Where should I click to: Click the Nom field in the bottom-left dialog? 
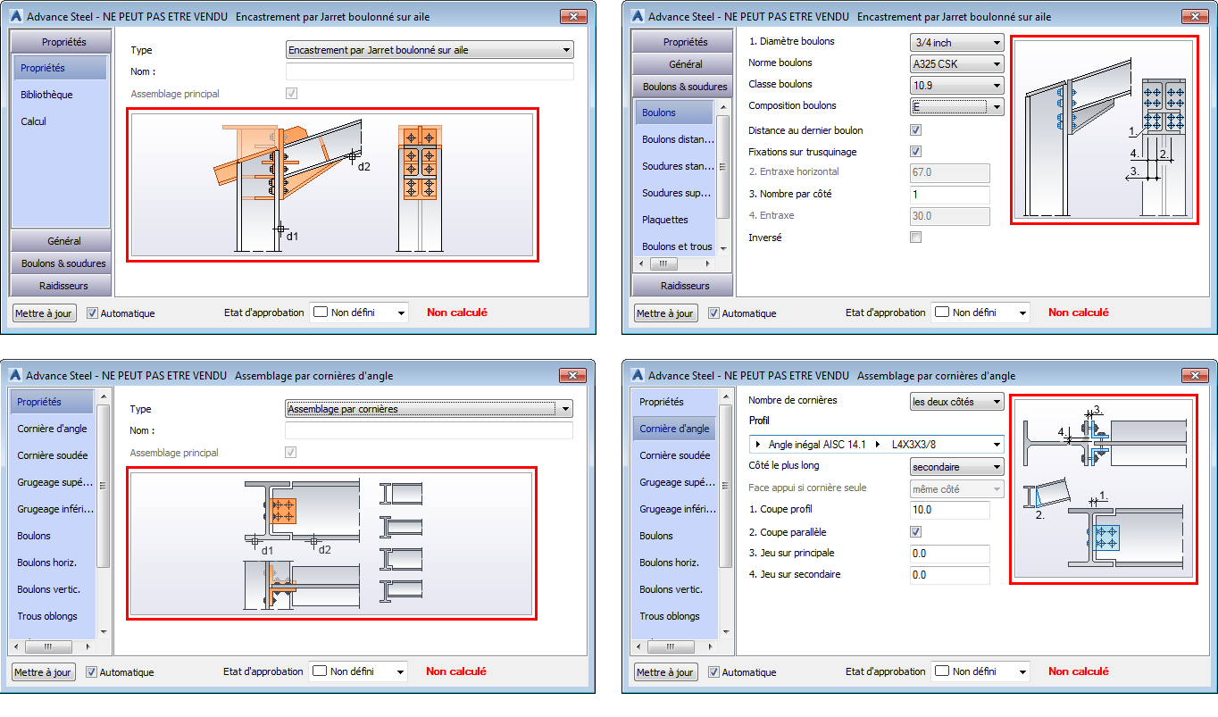(429, 430)
